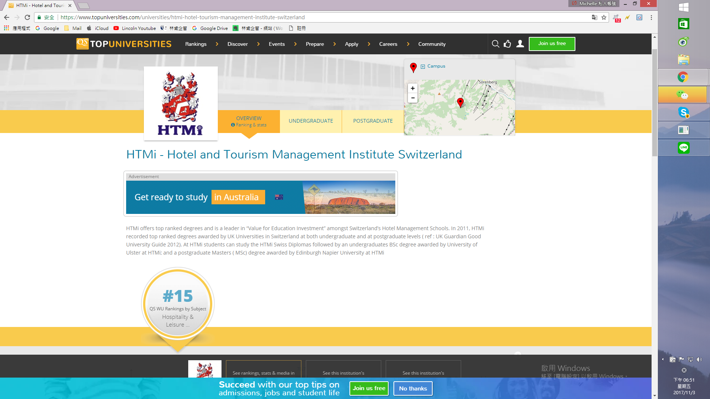Dismiss banner with No thanks

(x=413, y=388)
